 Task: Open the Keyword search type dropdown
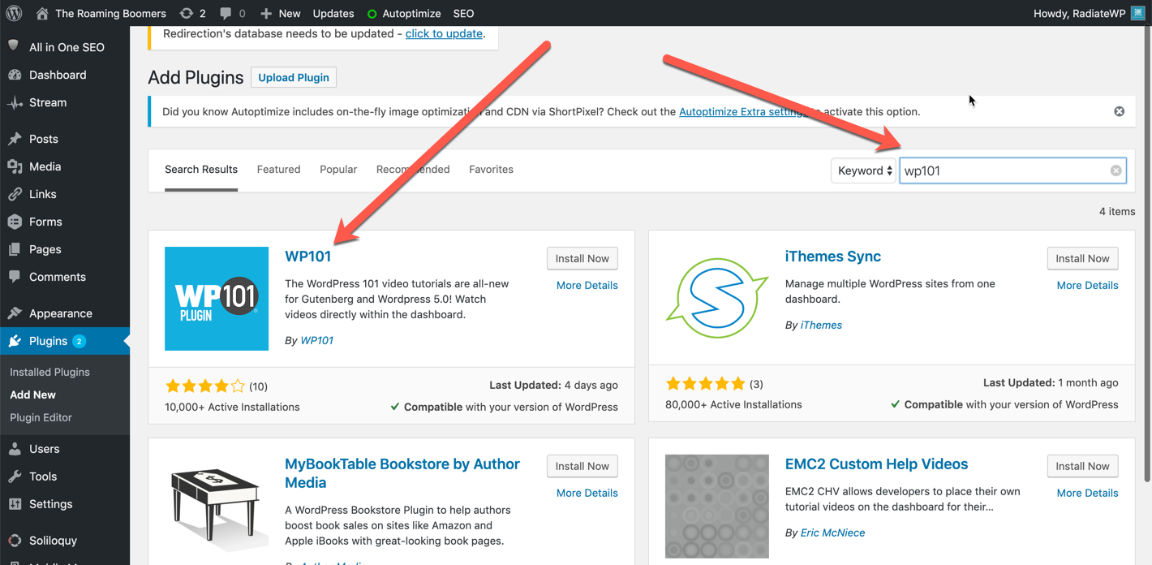pos(863,170)
